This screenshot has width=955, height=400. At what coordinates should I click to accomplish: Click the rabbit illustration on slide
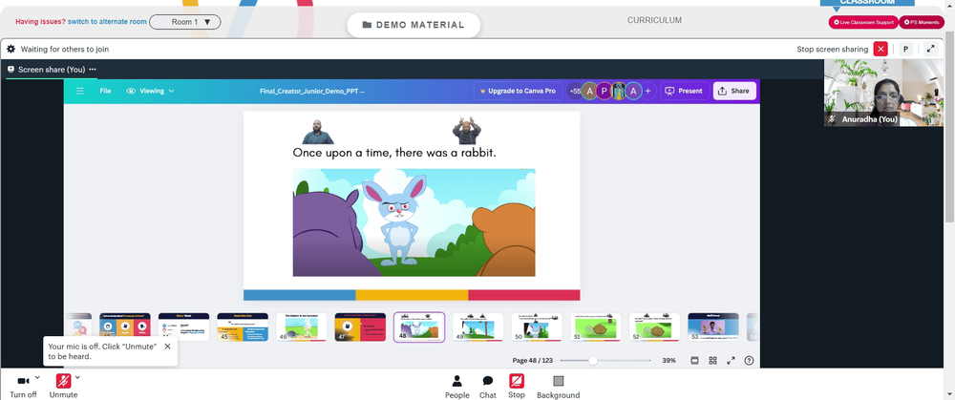414,222
